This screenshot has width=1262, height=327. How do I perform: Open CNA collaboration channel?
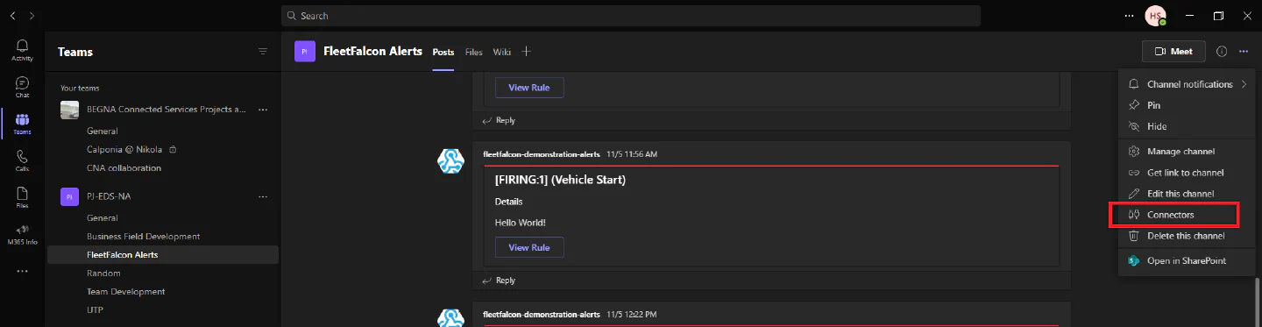click(x=124, y=167)
